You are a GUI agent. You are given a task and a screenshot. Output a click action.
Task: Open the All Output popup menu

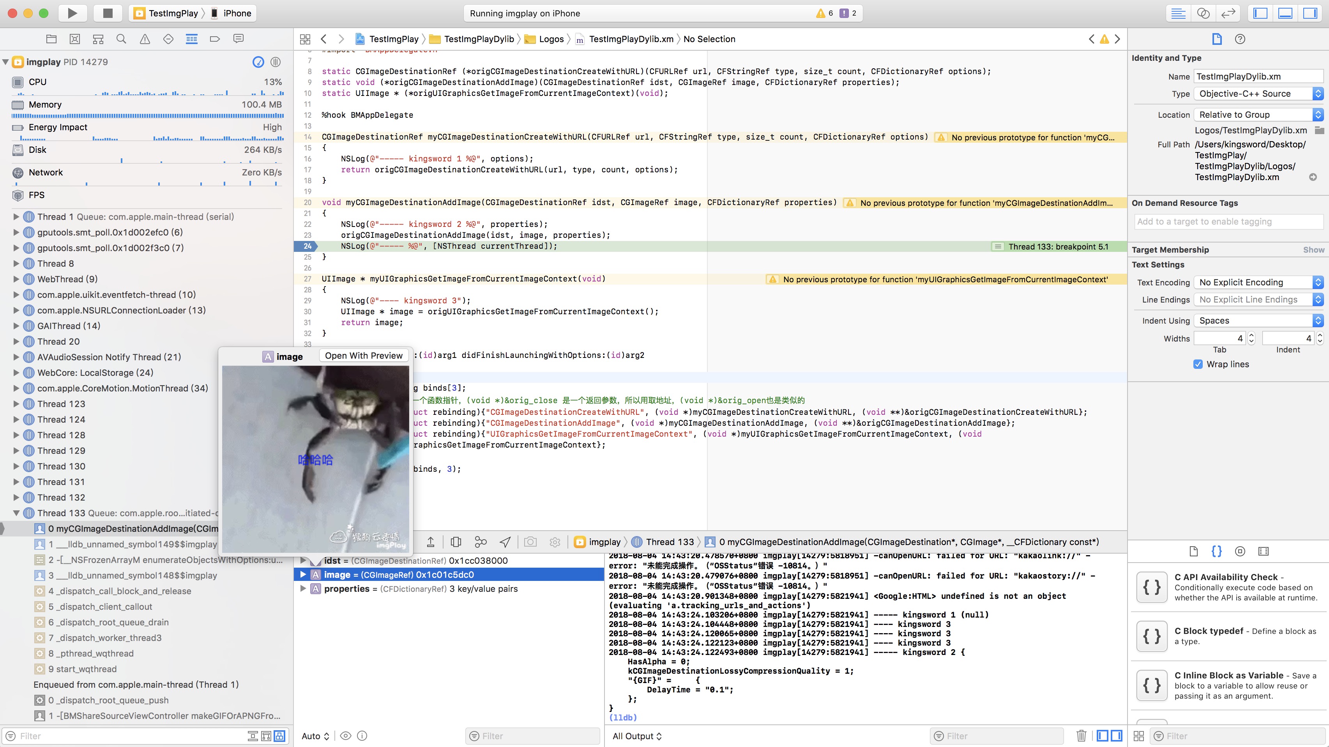pos(637,736)
